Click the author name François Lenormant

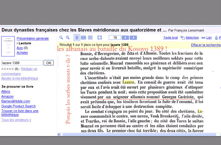coord(189,30)
